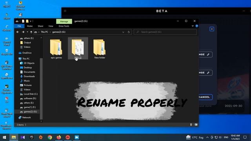Open This PC desktop shortcut
This screenshot has height=141, width=251.
(x=7, y=4)
